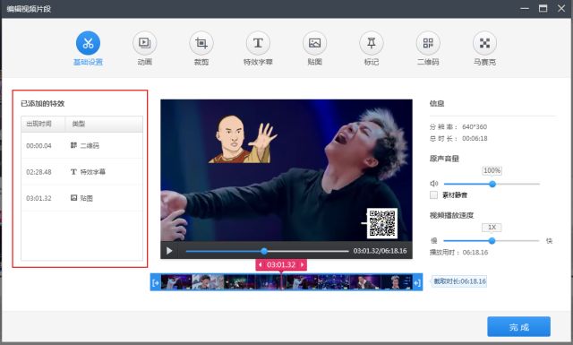Image resolution: width=573 pixels, height=345 pixels.
Task: Click the 截取时长 06:18.16 label
Action: tap(459, 281)
